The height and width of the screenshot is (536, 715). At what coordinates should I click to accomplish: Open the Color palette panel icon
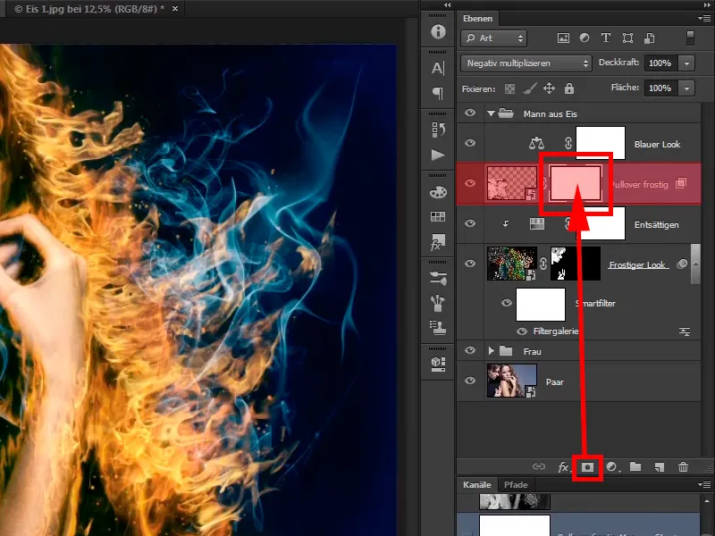tap(438, 192)
